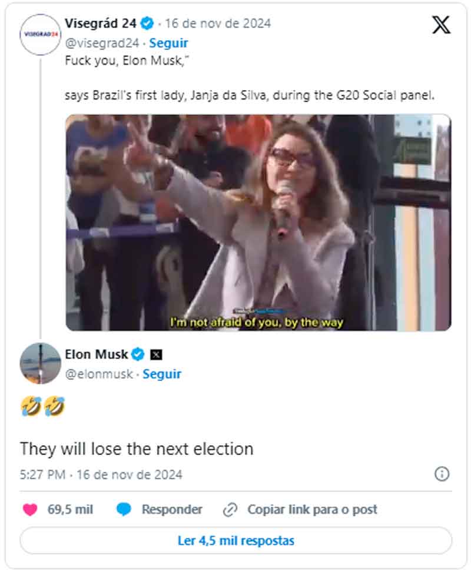This screenshot has width=471, height=574.
Task: Open the Visegrád 24 profile avatar
Action: coord(40,34)
